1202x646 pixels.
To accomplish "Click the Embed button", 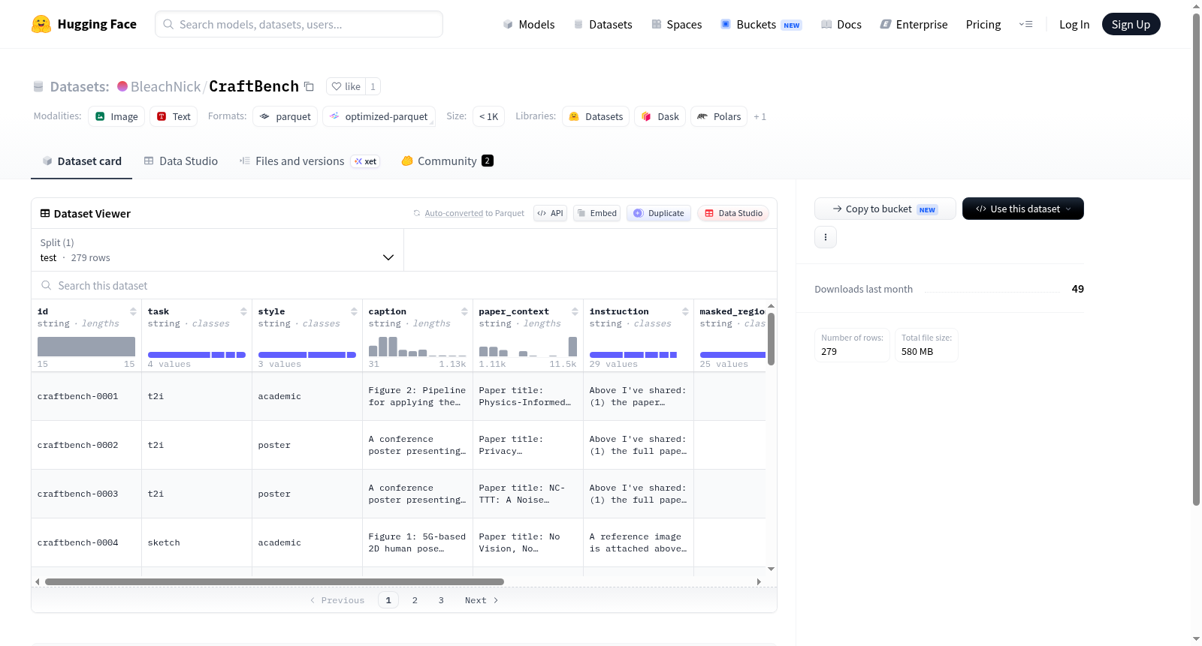I will pos(596,213).
